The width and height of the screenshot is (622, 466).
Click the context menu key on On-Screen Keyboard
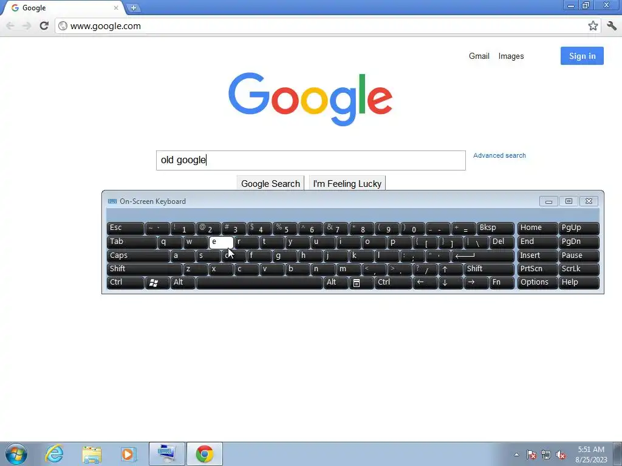pos(361,283)
